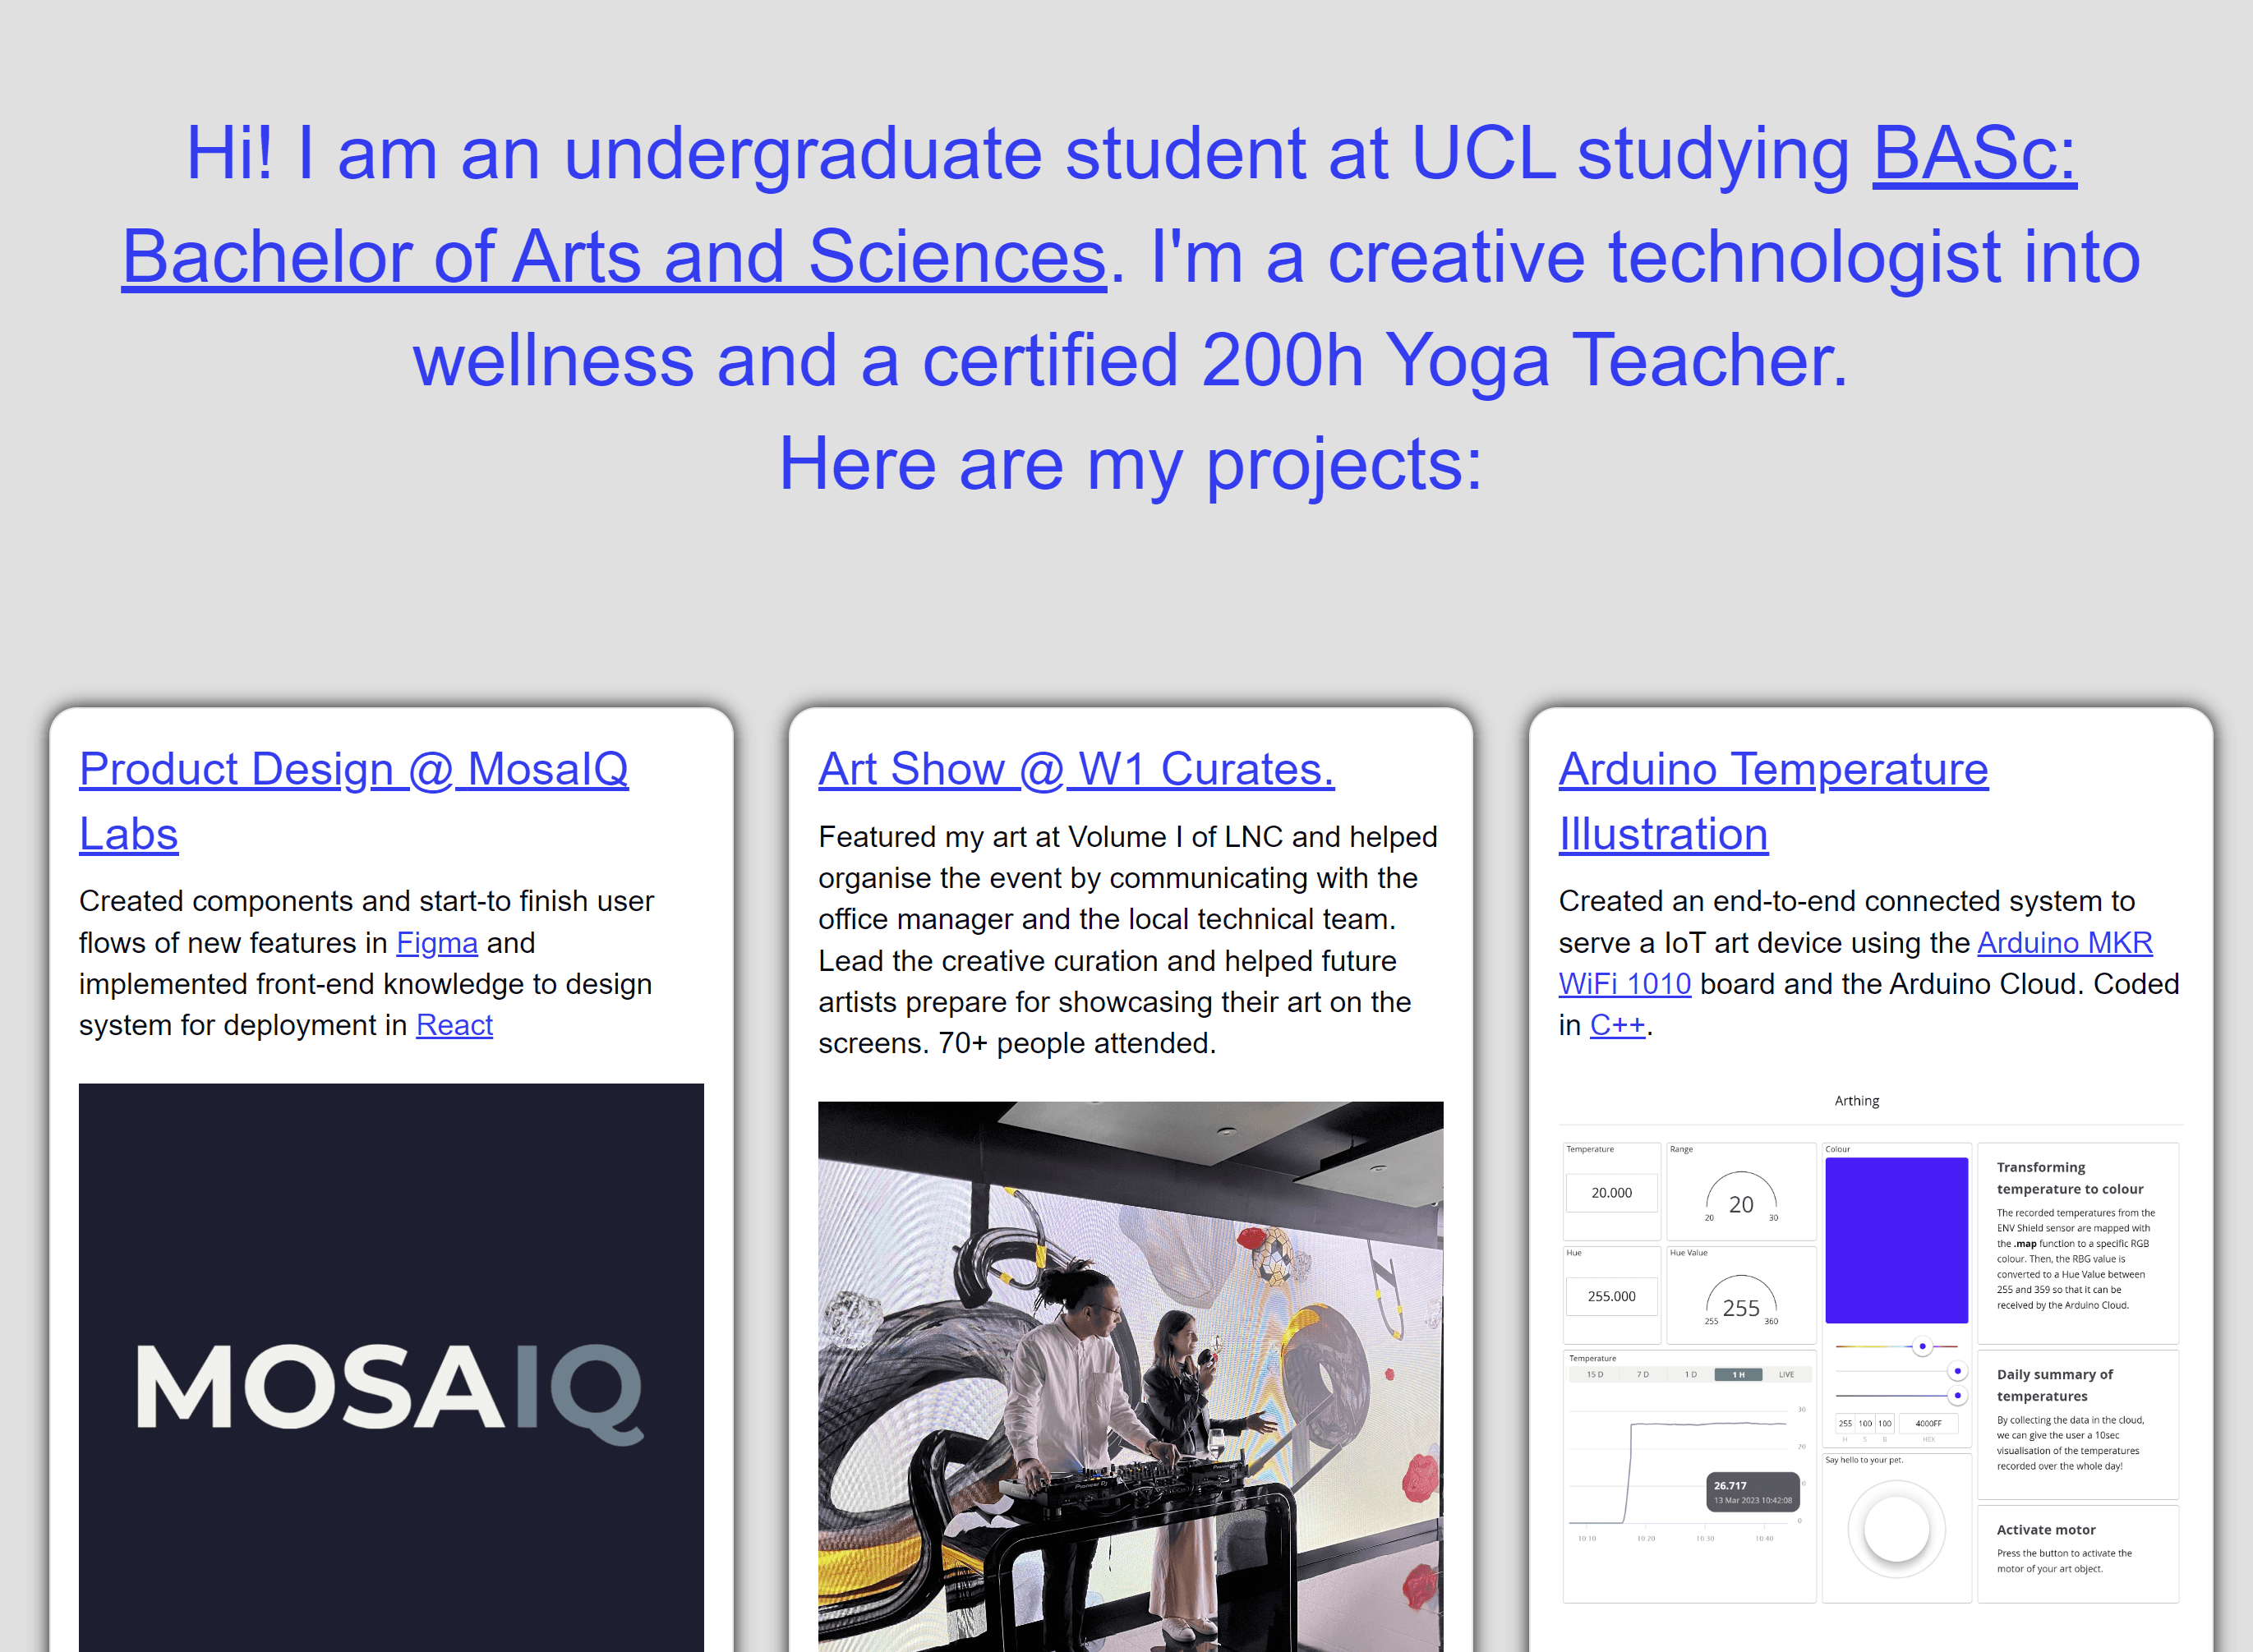Select the 7 D tab in temperature chart
Image resolution: width=2253 pixels, height=1652 pixels.
(x=1642, y=1374)
